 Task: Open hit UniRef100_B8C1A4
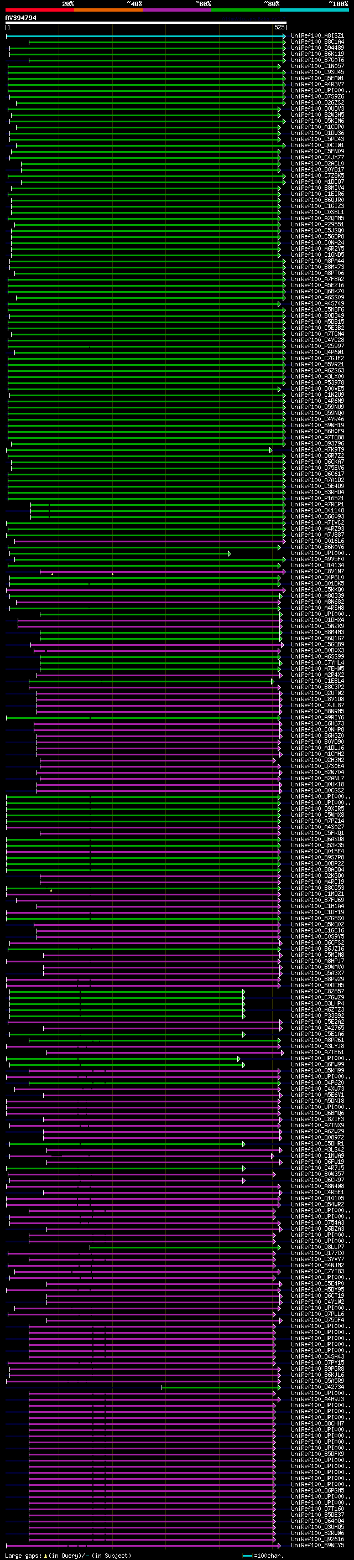coord(317,42)
